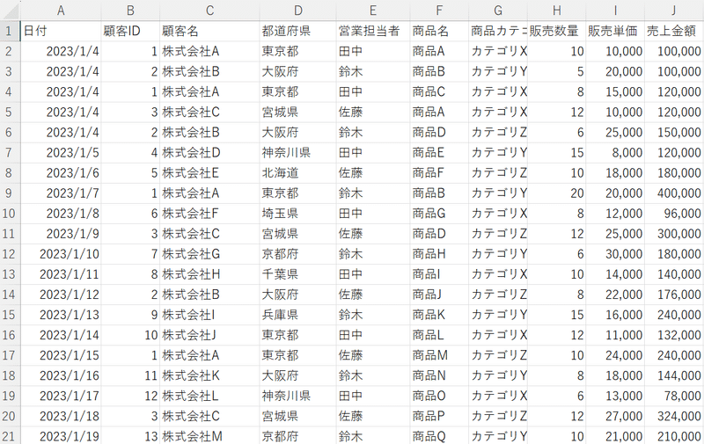Select the cell containing 兵庫県
The height and width of the screenshot is (444, 704).
(x=297, y=314)
